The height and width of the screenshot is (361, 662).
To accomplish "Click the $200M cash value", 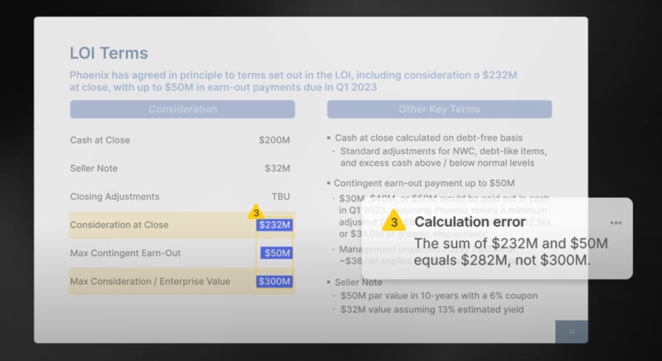I will click(274, 140).
